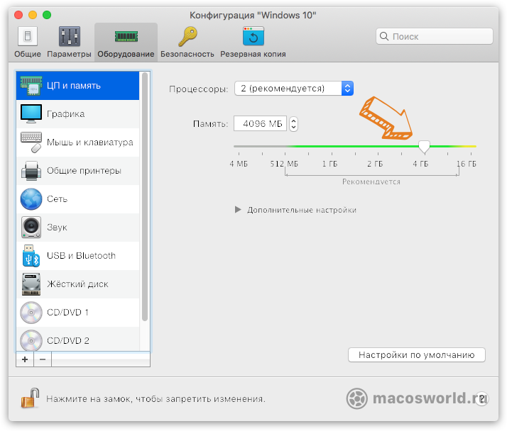The width and height of the screenshot is (507, 431).
Task: Click the ЦП и память chip icon
Action: 31,86
